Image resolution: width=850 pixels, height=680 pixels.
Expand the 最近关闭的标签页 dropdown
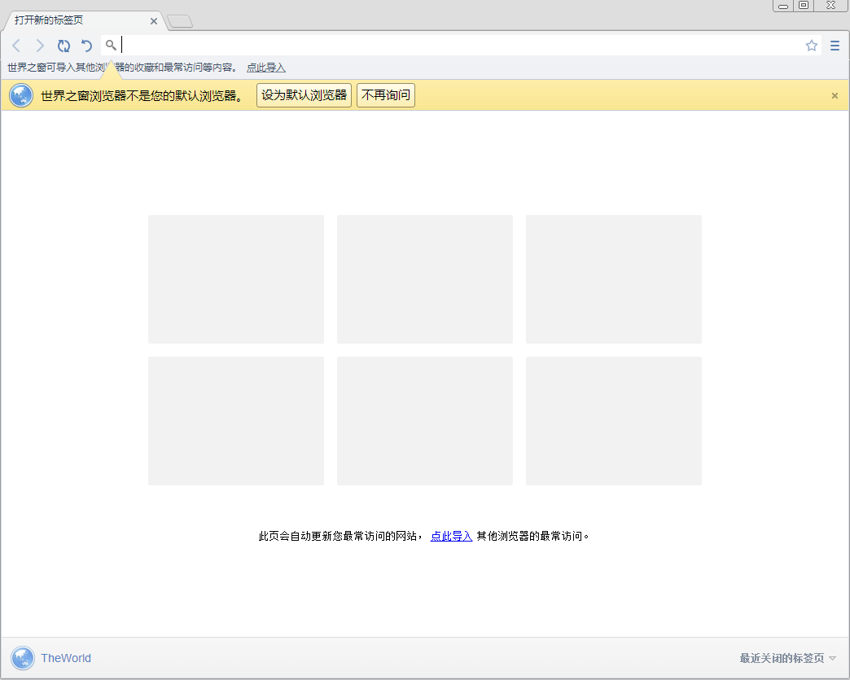pos(782,658)
